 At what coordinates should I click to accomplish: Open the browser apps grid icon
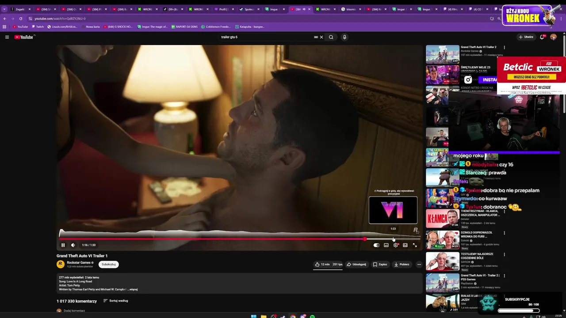click(4, 26)
